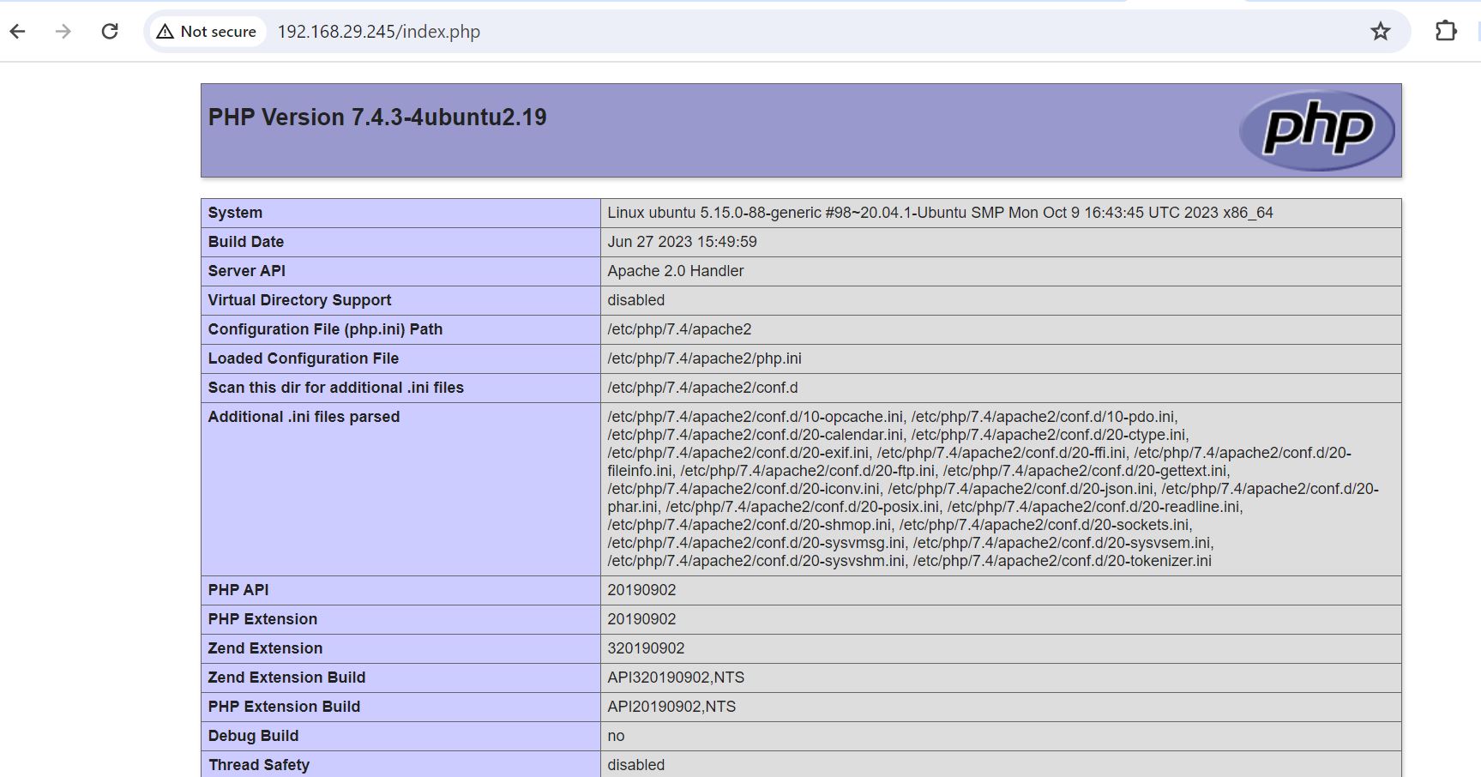
Task: Click the Zend Extension label
Action: 265,648
